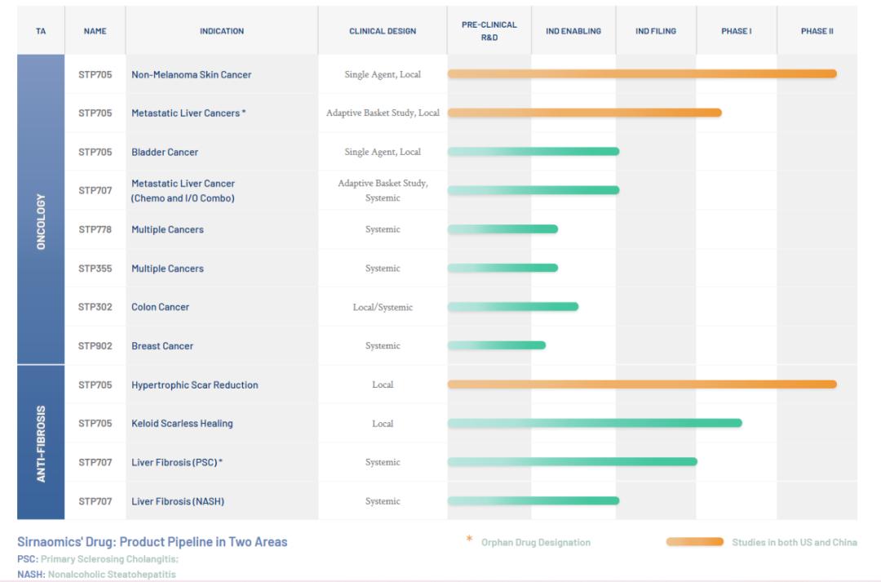
Task: Click the Local/Systemic clinical design cell
Action: click(383, 308)
